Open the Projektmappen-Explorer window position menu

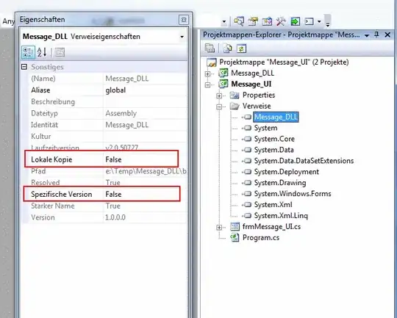pos(366,35)
